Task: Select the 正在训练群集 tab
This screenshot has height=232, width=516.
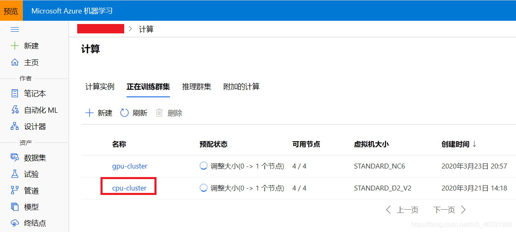Action: (x=148, y=87)
